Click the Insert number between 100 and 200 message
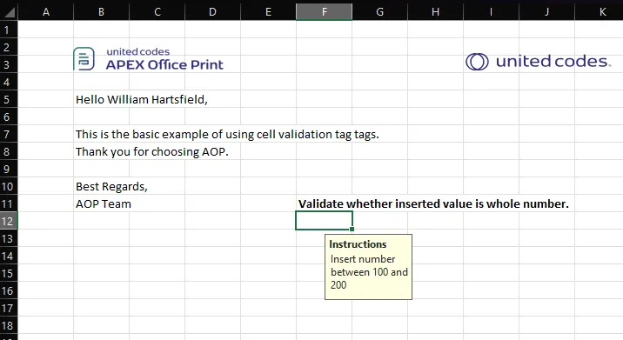This screenshot has height=340, width=623. tap(369, 272)
